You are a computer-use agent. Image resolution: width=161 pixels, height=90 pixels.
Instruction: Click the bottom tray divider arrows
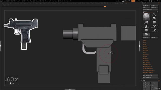click(x=70, y=89)
